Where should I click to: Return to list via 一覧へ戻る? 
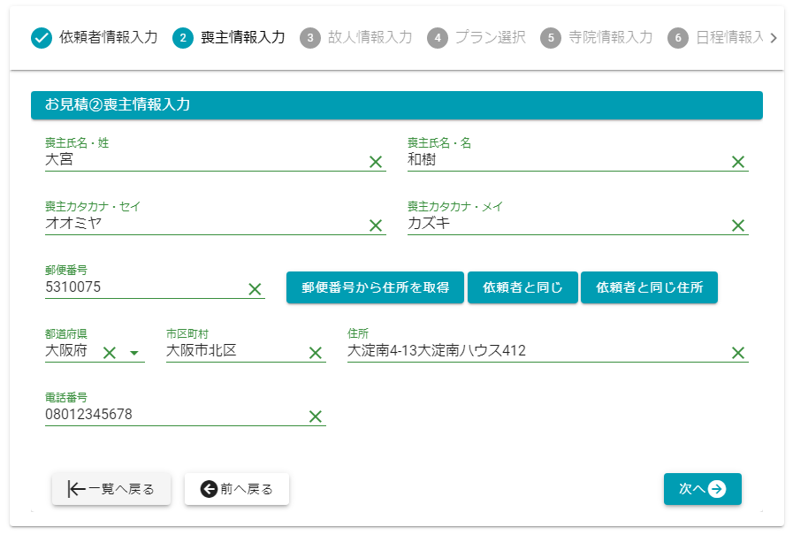click(x=111, y=489)
